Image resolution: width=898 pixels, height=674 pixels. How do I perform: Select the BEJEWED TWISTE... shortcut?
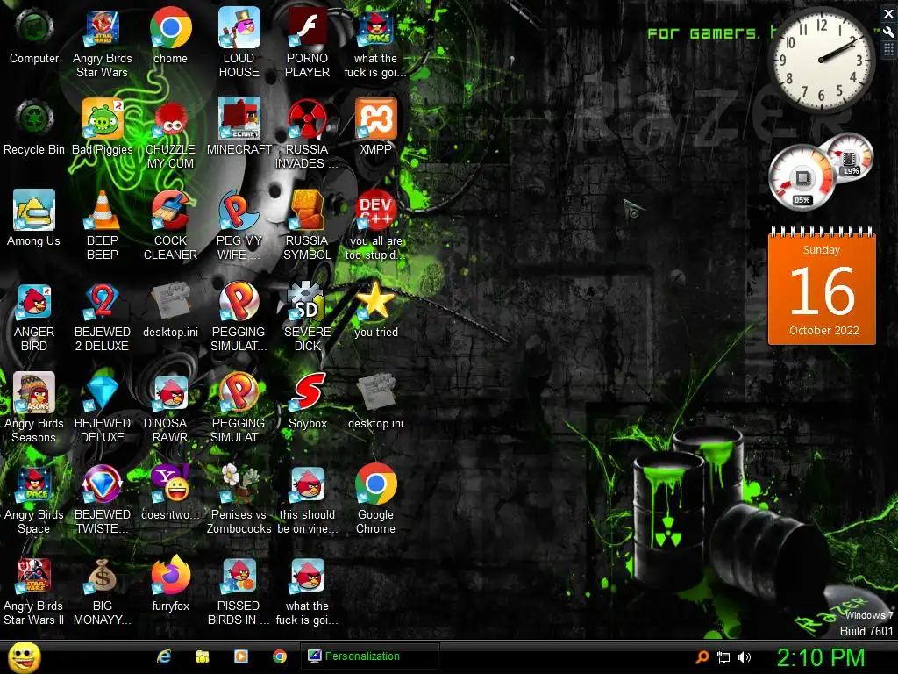pos(102,499)
